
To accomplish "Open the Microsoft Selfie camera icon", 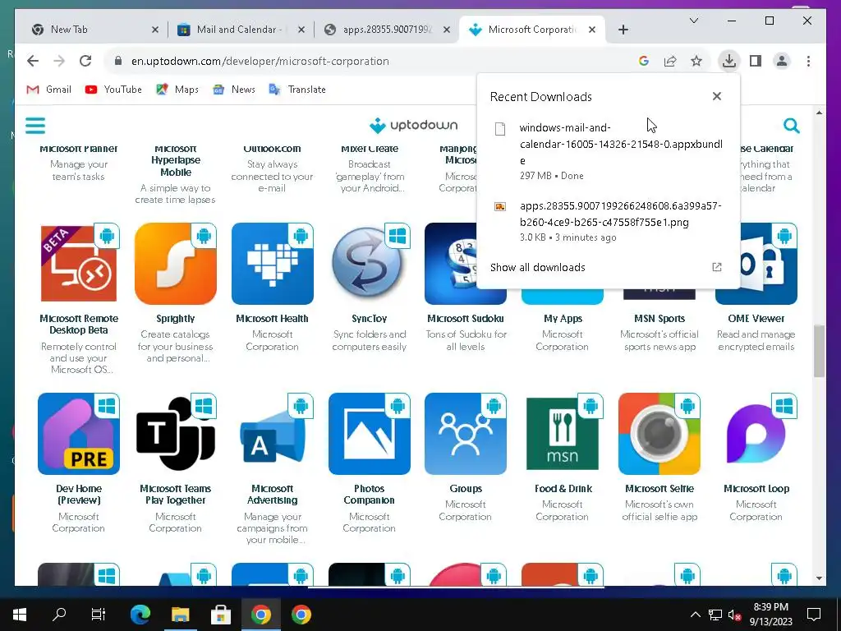I will click(x=659, y=434).
